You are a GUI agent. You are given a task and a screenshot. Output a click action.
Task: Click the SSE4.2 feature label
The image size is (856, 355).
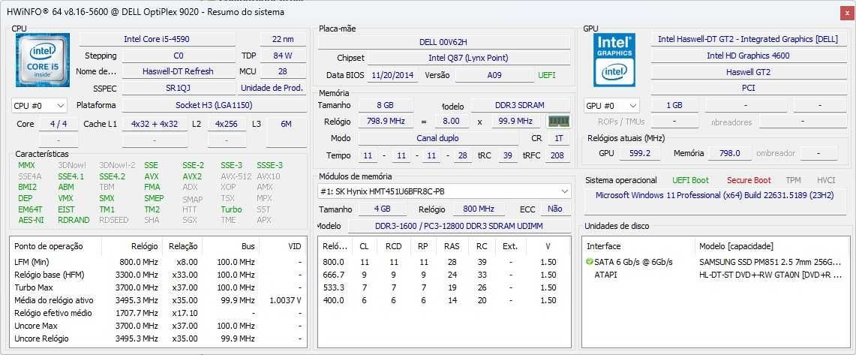[112, 176]
